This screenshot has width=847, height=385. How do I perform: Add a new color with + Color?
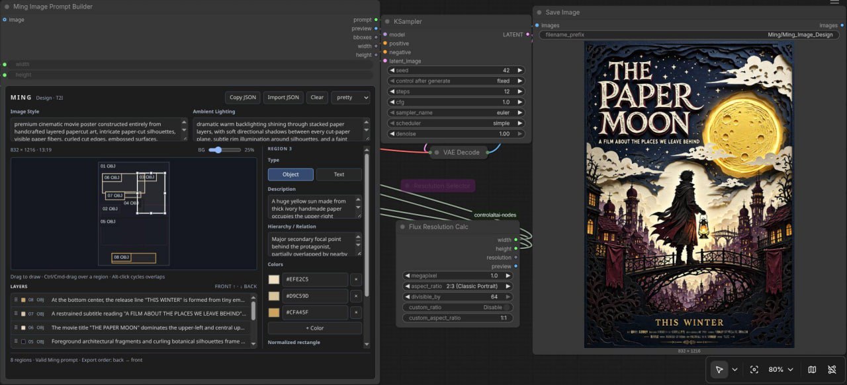point(314,328)
